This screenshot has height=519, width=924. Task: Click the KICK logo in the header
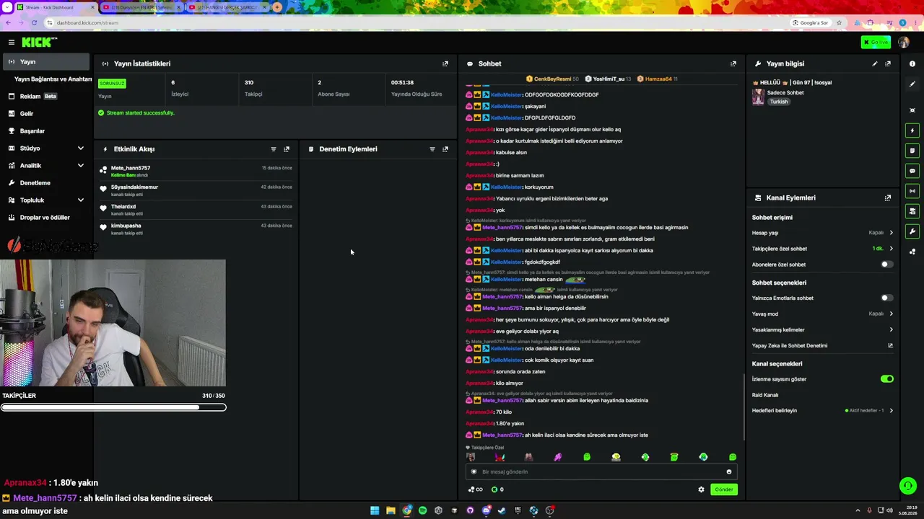click(x=36, y=43)
